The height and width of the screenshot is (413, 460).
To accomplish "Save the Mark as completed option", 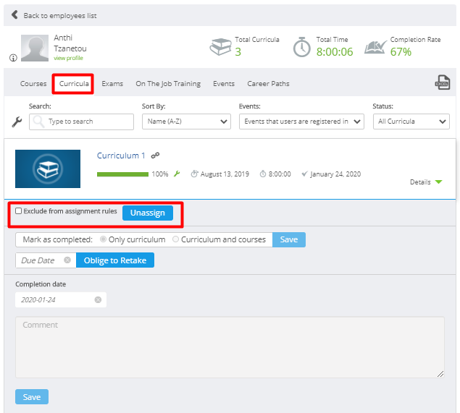I will 289,239.
